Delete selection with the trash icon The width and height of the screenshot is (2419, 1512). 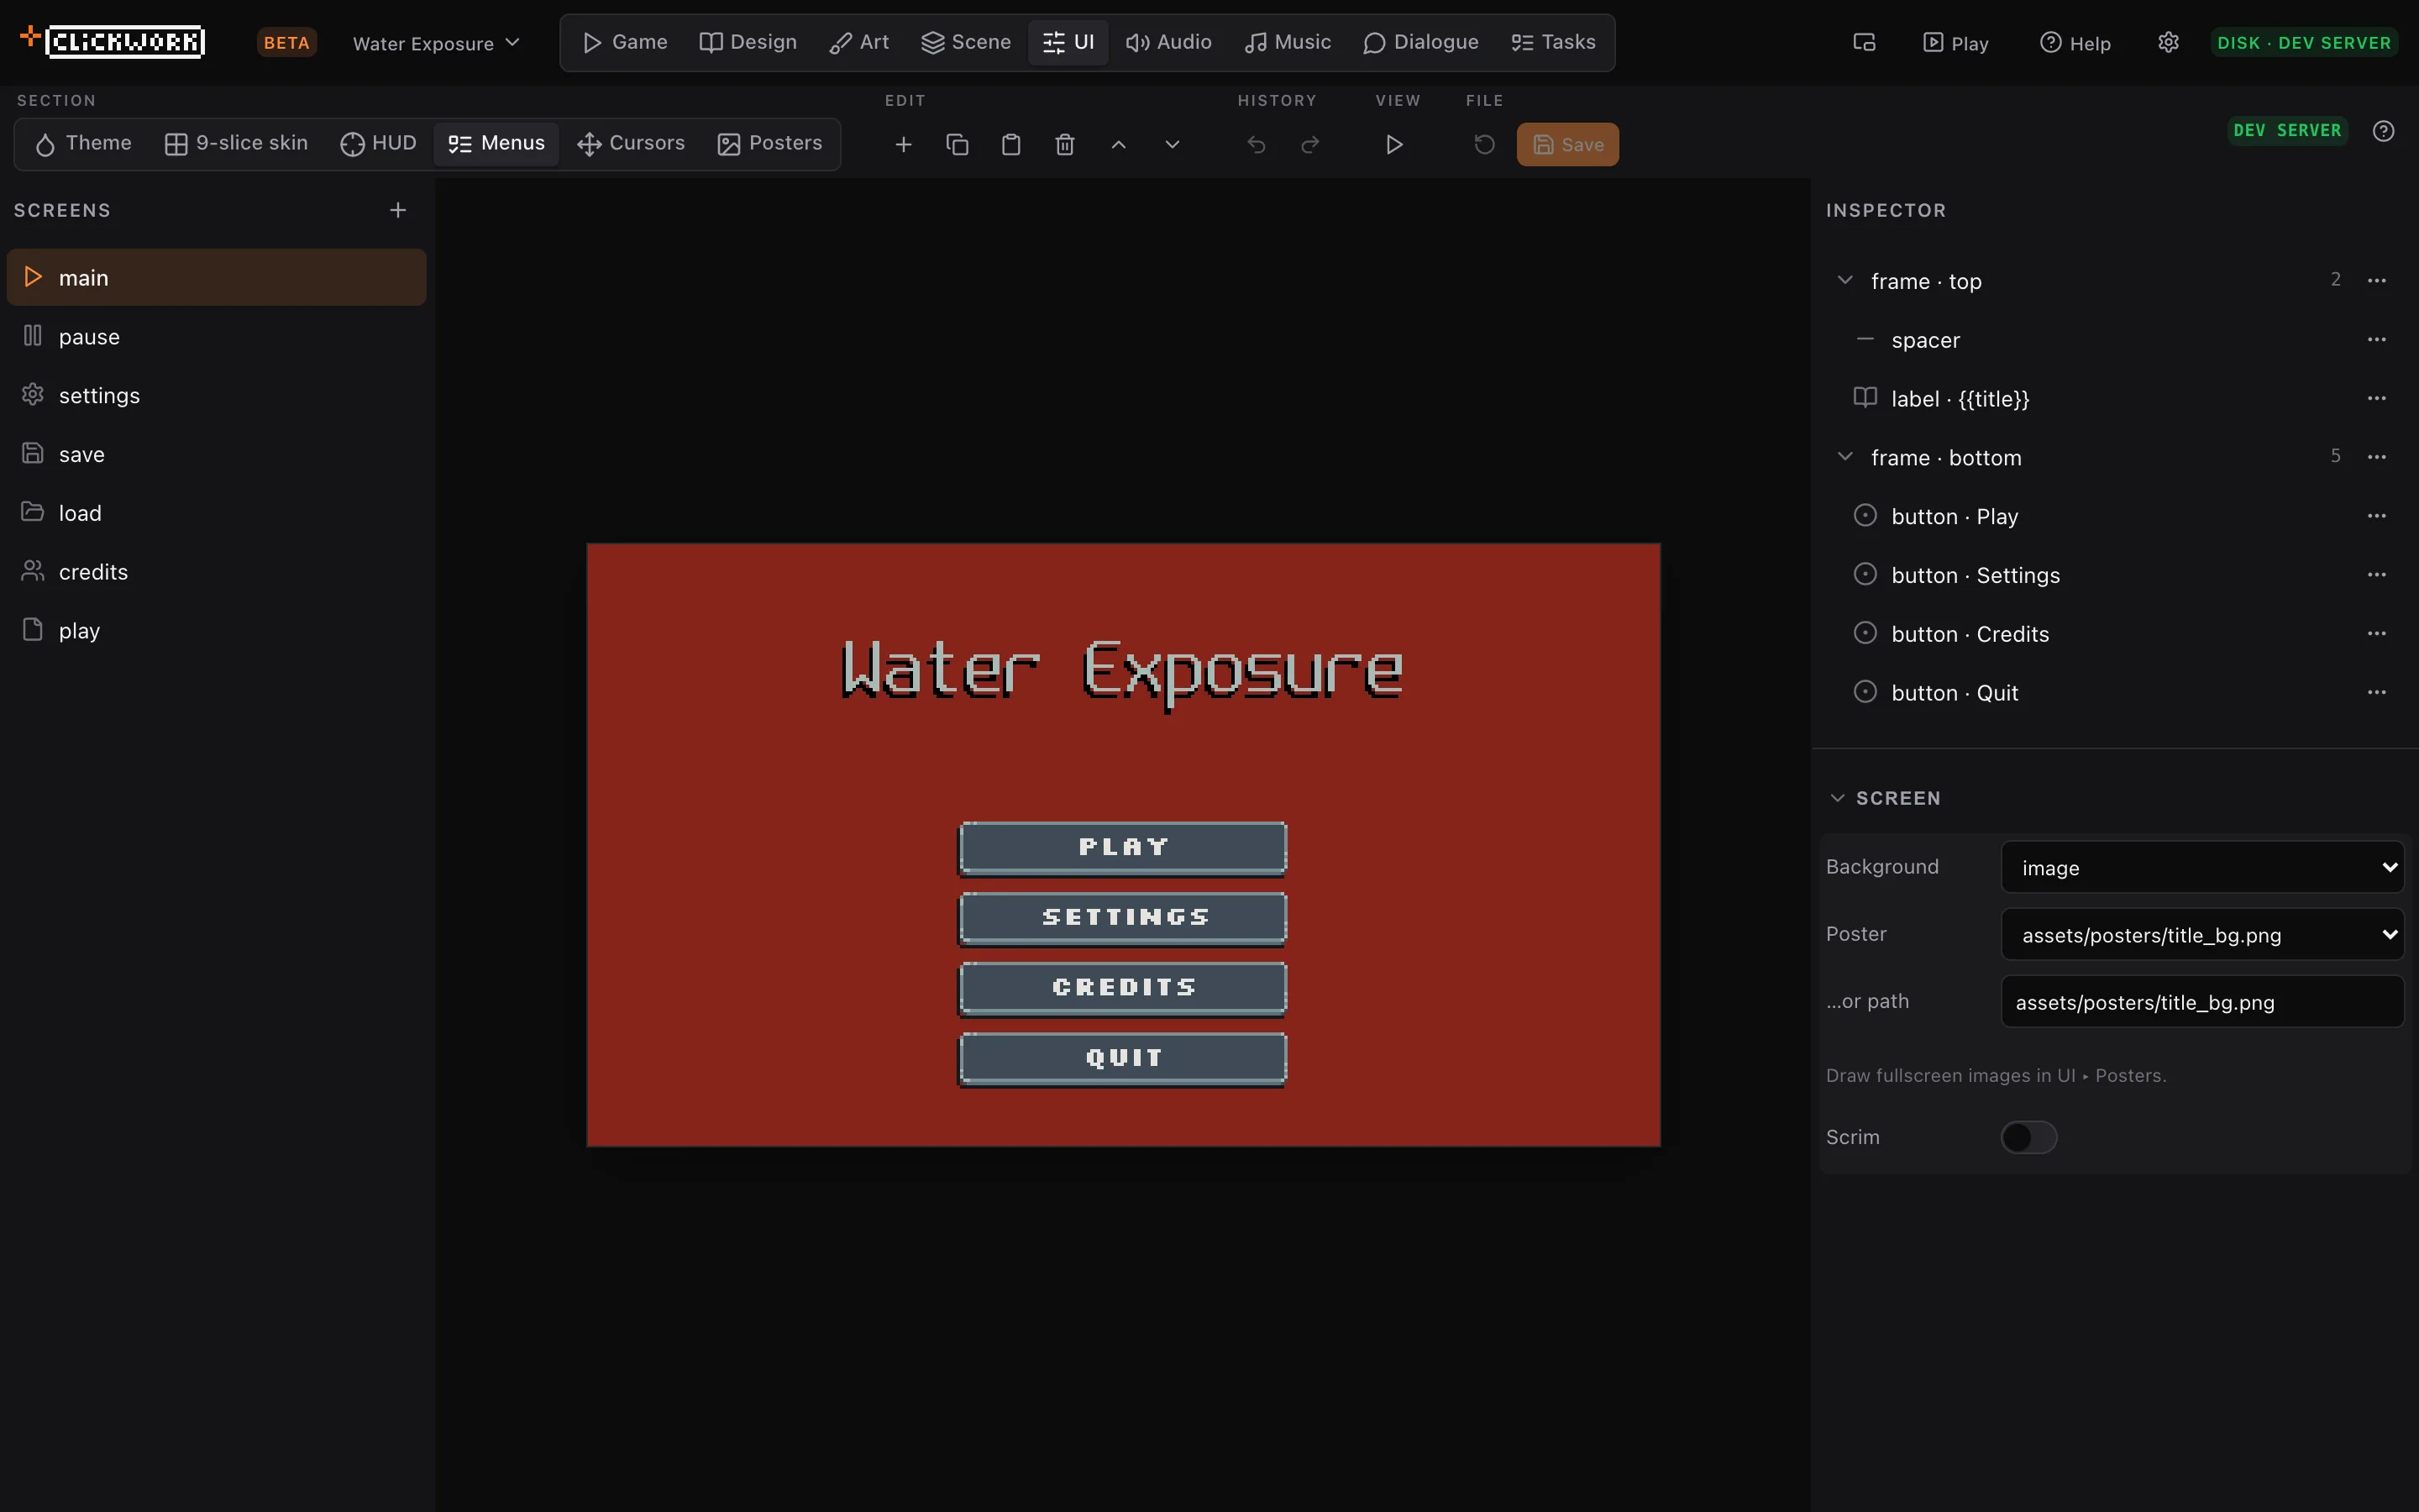click(1064, 145)
